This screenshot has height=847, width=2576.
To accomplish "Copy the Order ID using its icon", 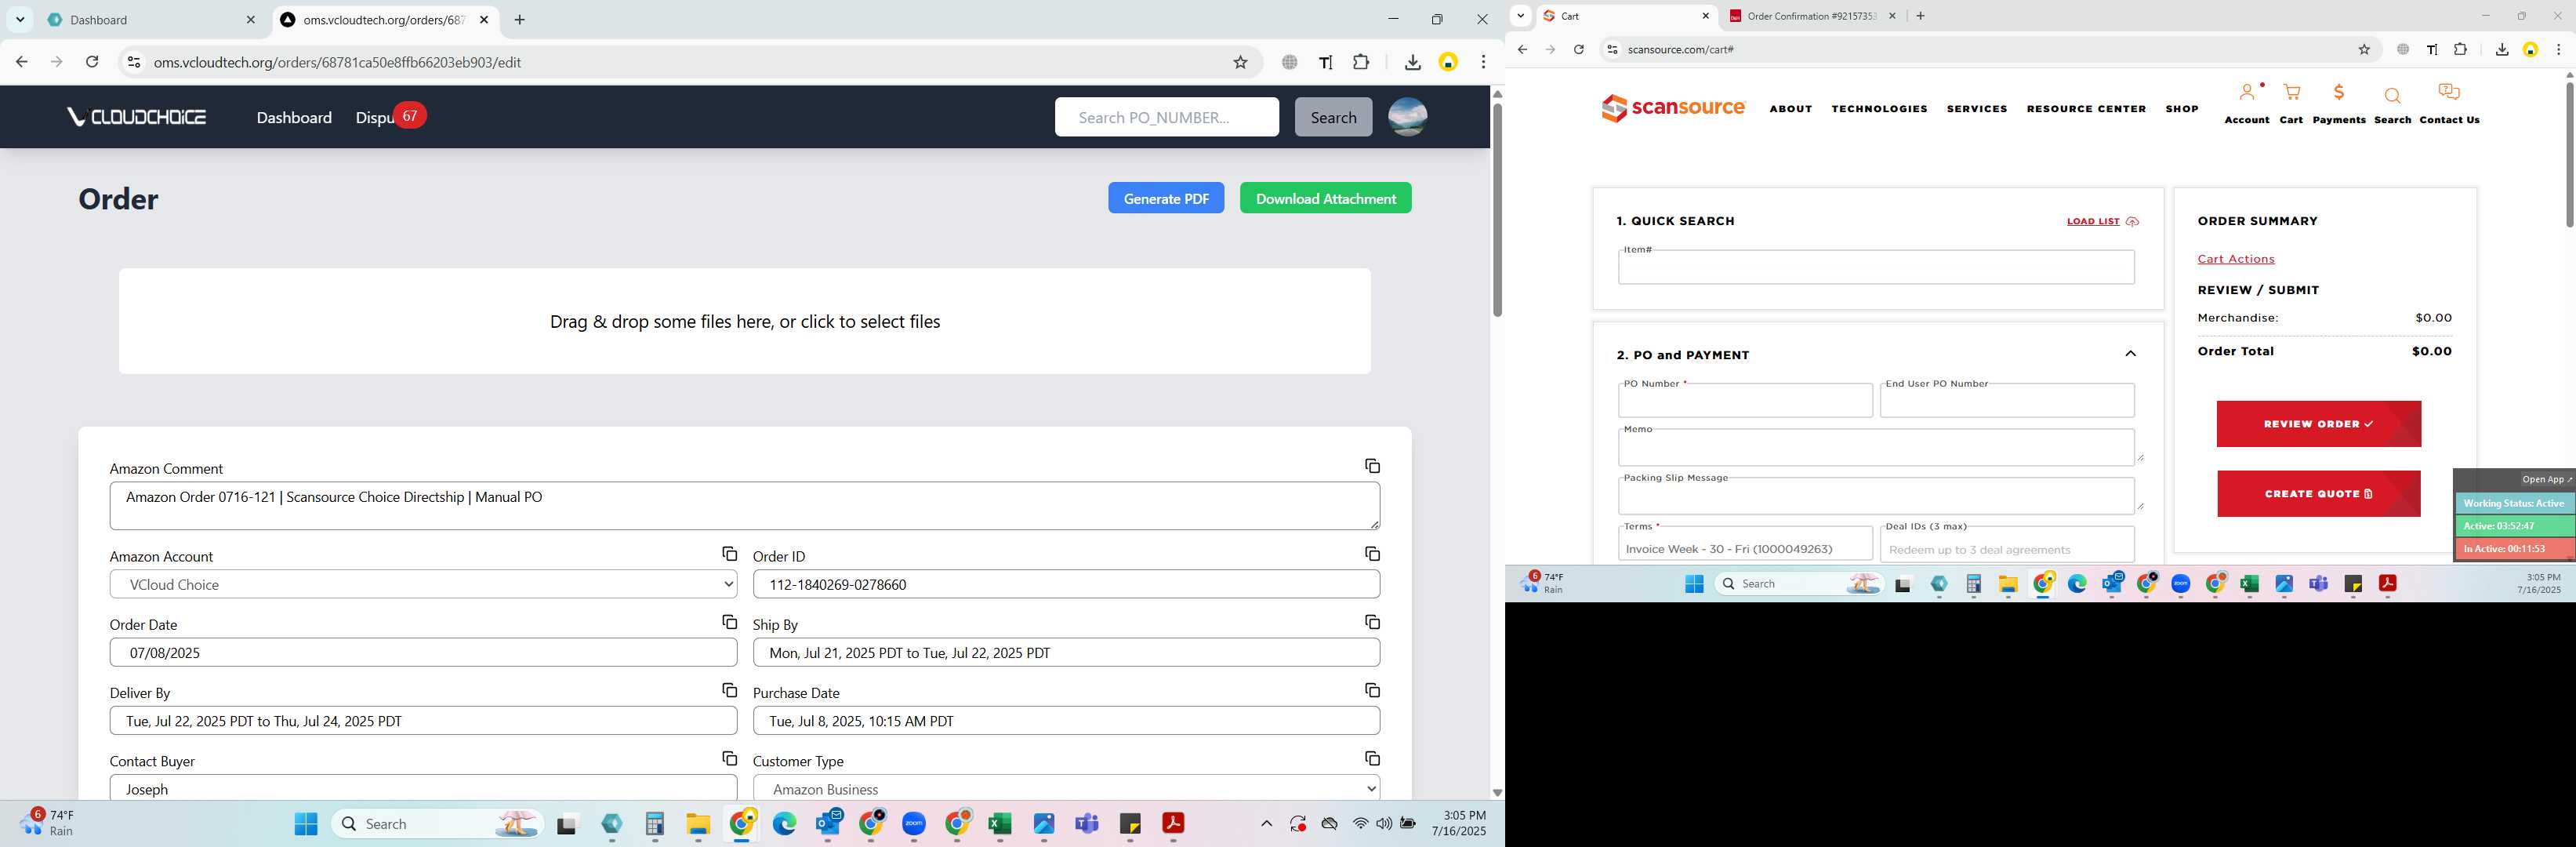I will 1372,554.
